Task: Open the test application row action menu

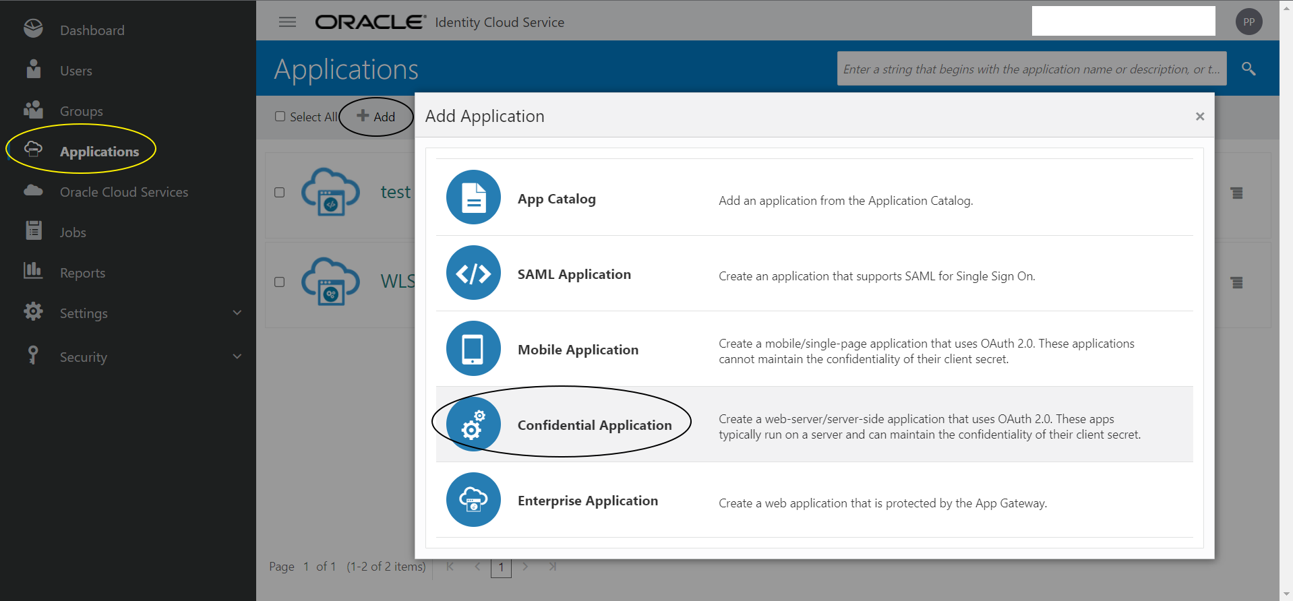Action: [1236, 193]
